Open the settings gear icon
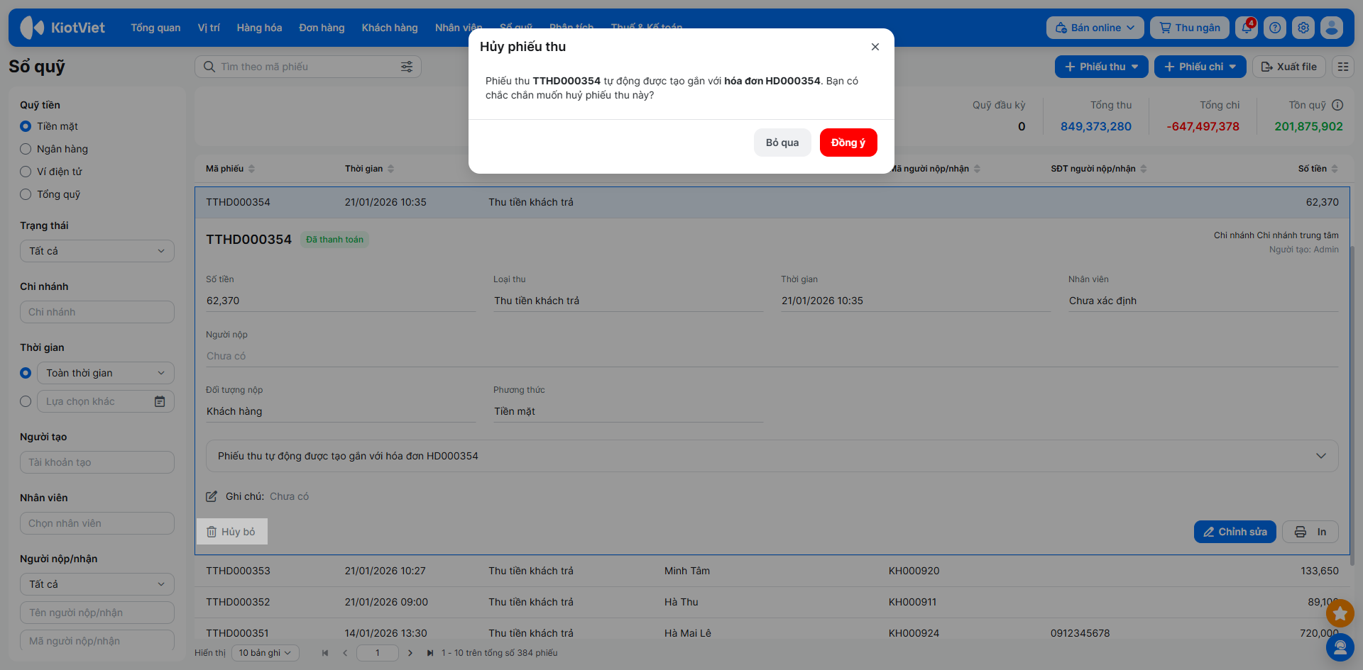The image size is (1363, 670). (1303, 28)
